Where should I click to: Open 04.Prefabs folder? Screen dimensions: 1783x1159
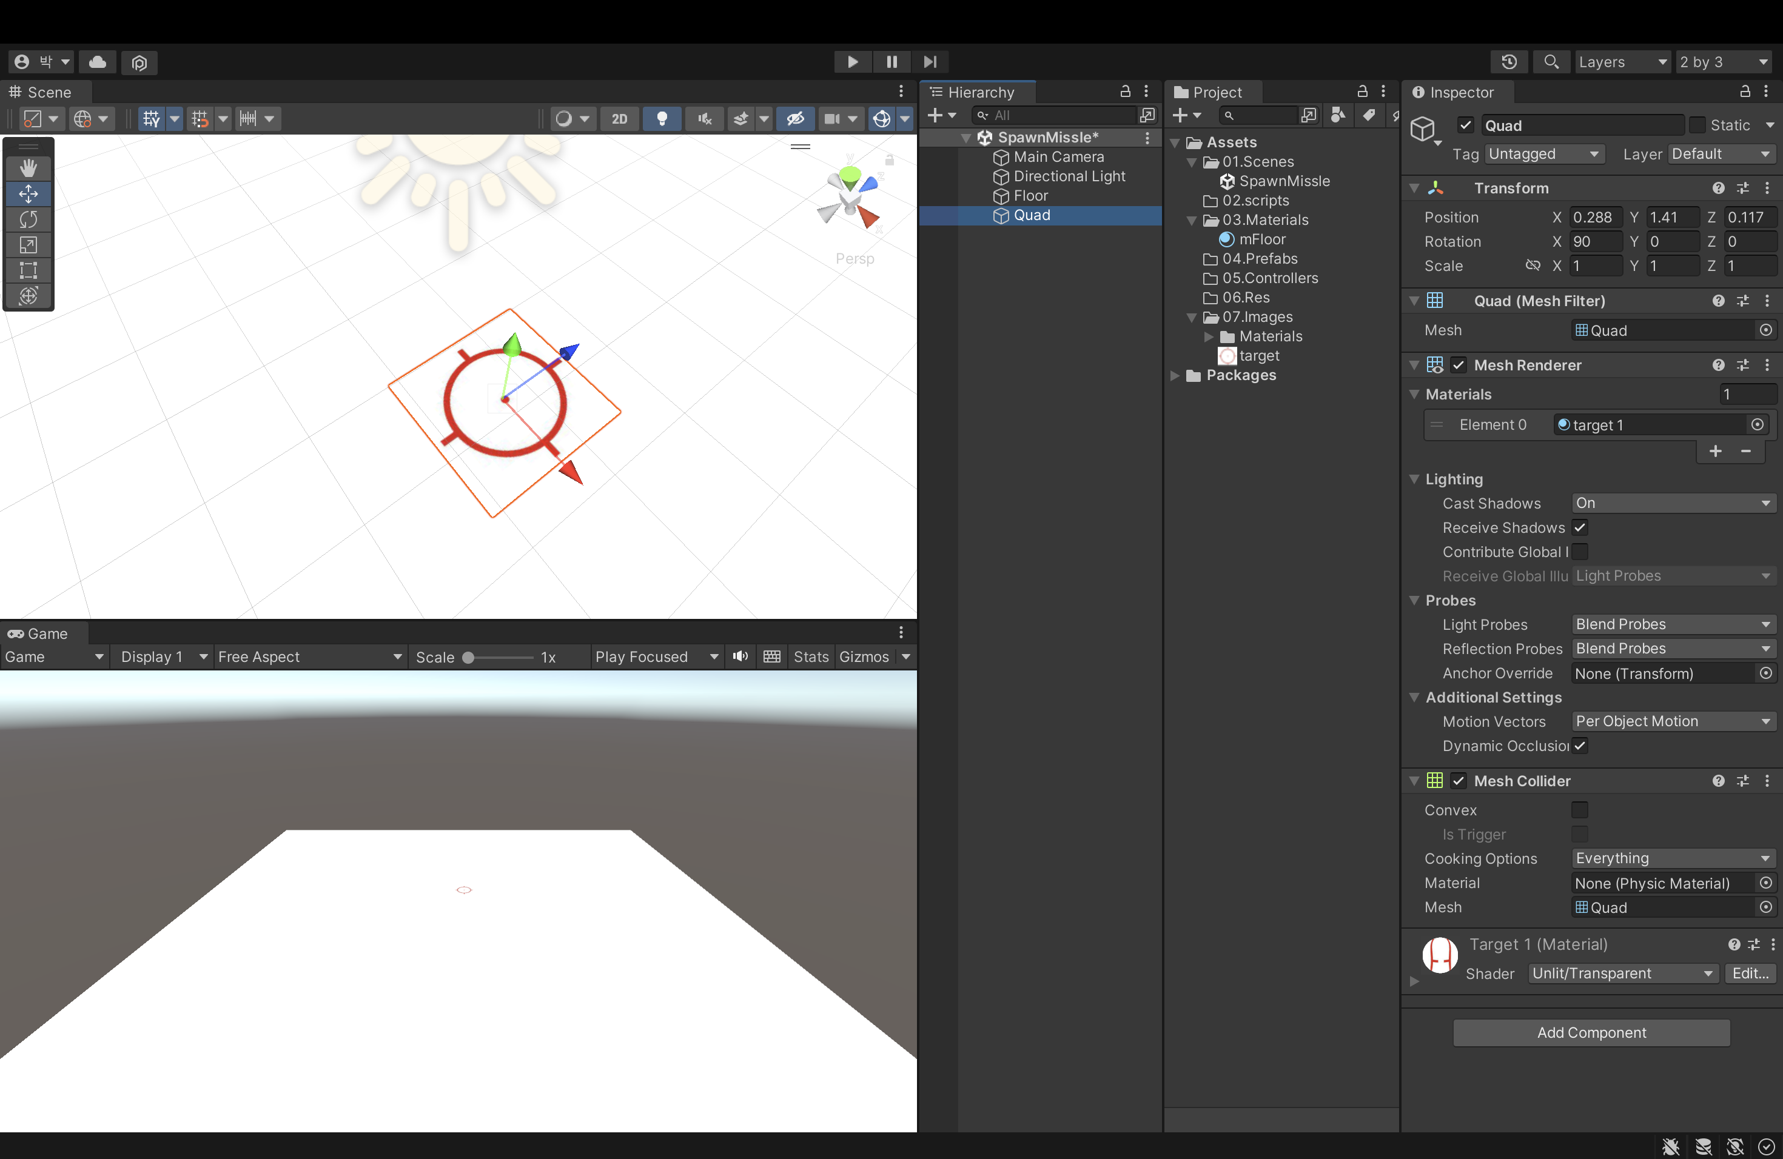pos(1260,258)
